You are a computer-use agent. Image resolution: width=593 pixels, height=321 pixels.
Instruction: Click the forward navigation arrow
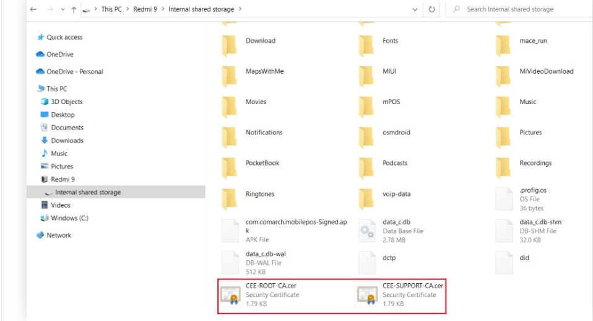click(x=50, y=9)
